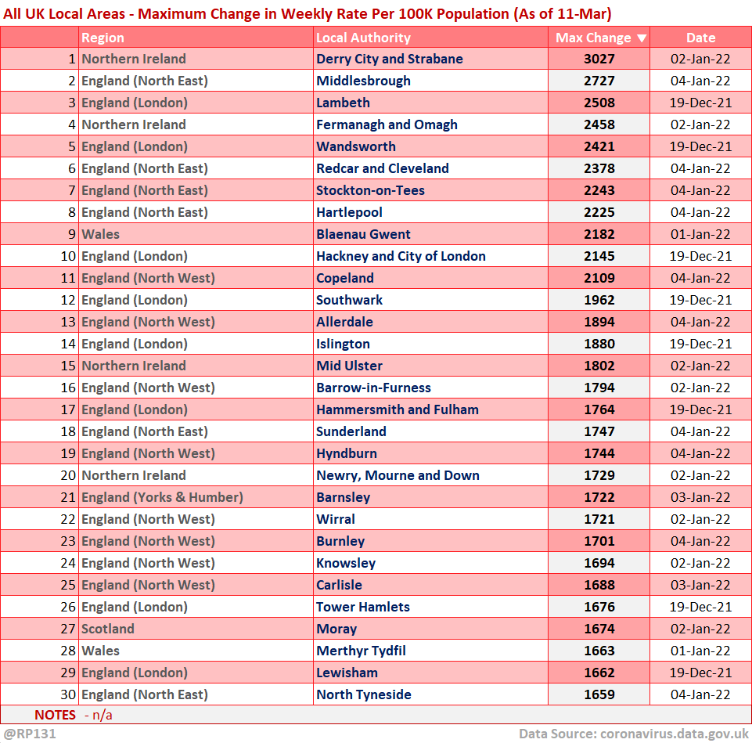Click Hackney and City of London
This screenshot has width=752, height=743.
(401, 256)
